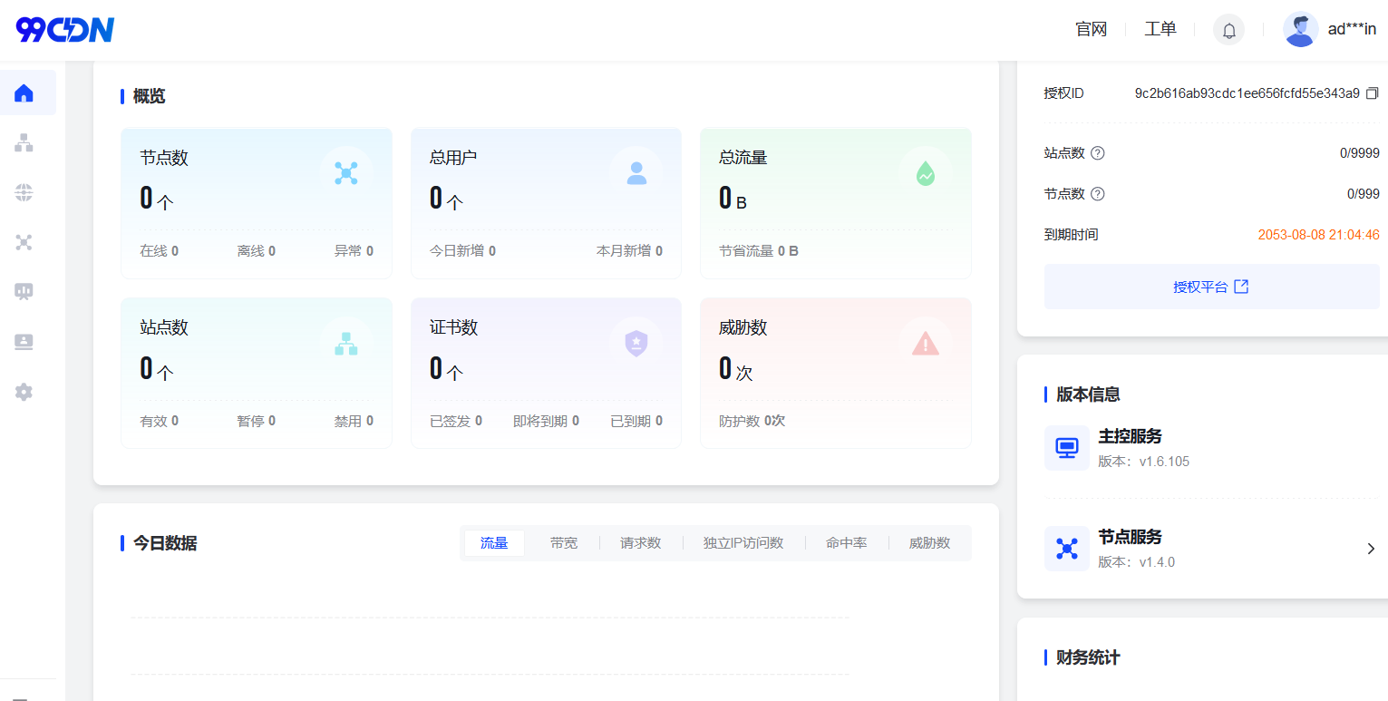Click 本月新增 0 in 总用户 card

coord(629,251)
